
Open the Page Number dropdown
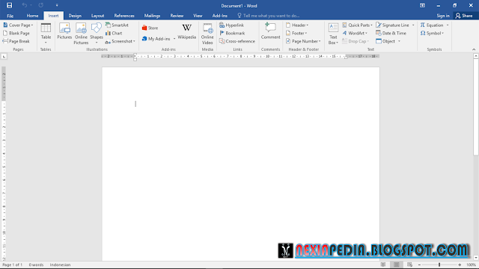[303, 41]
